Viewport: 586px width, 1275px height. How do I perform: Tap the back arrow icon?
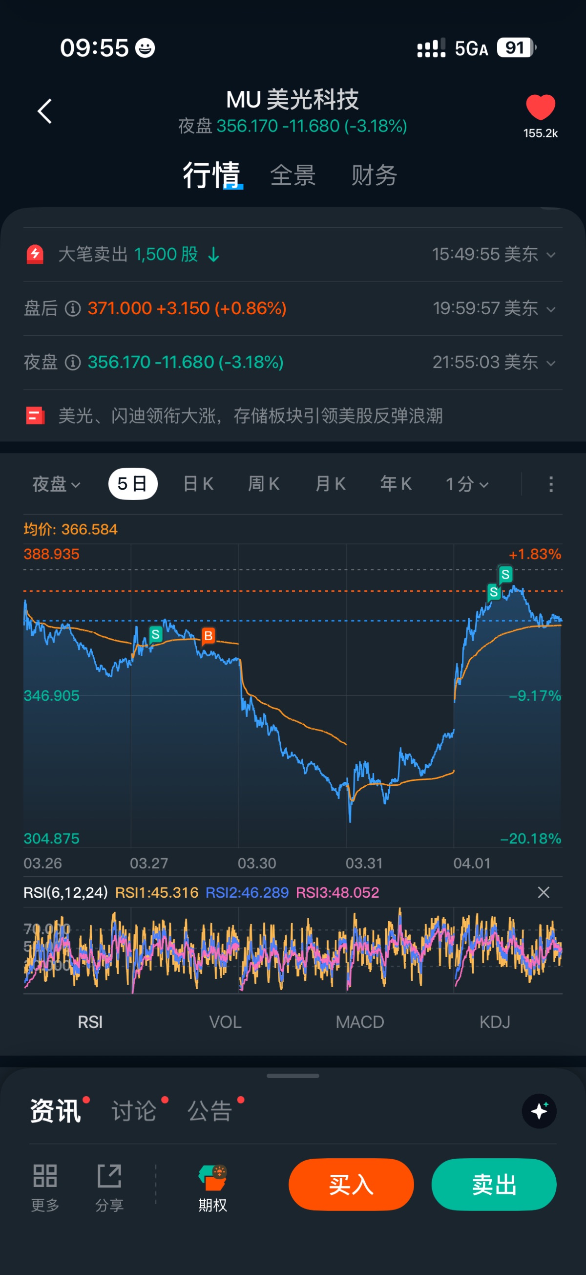(45, 111)
